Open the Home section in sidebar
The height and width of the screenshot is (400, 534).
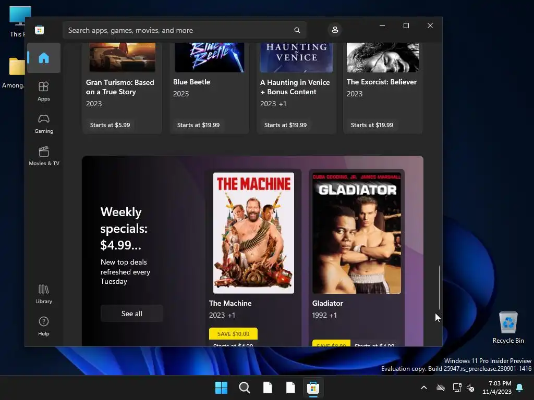click(44, 58)
